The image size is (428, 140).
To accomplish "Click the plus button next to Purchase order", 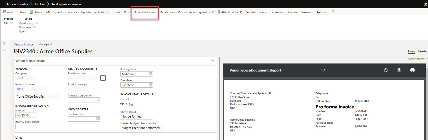I will pyautogui.click(x=103, y=78).
